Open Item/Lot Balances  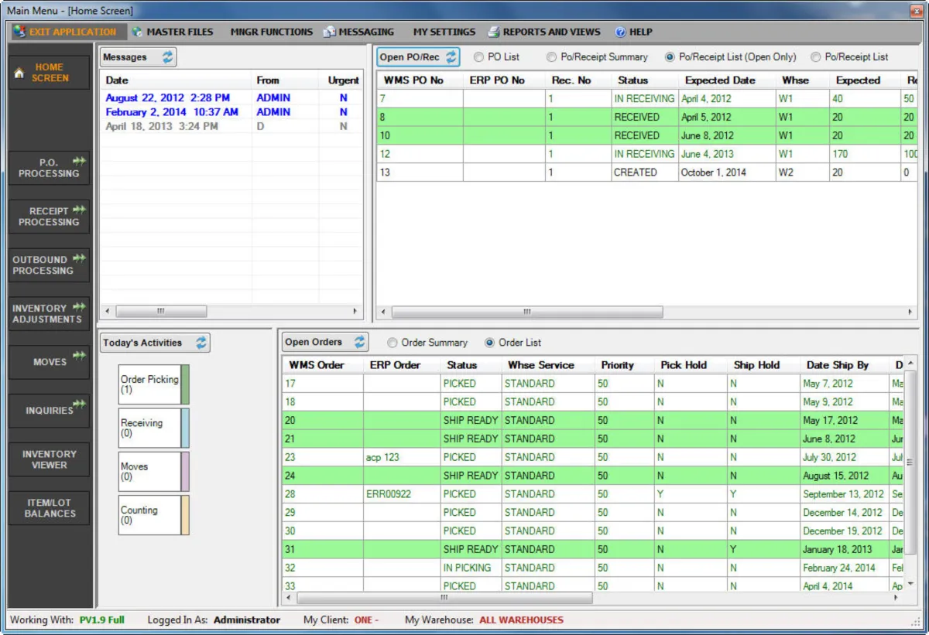point(50,508)
